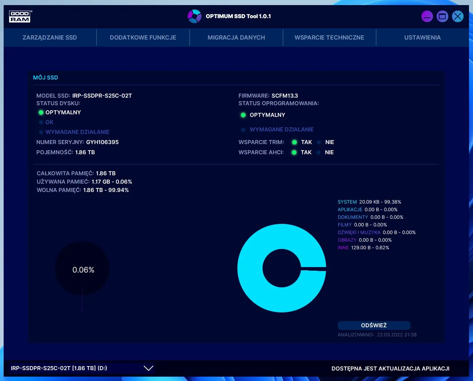The height and width of the screenshot is (381, 473).
Task: Click the green OPTYMALNY firmware status indicator
Action: click(243, 115)
